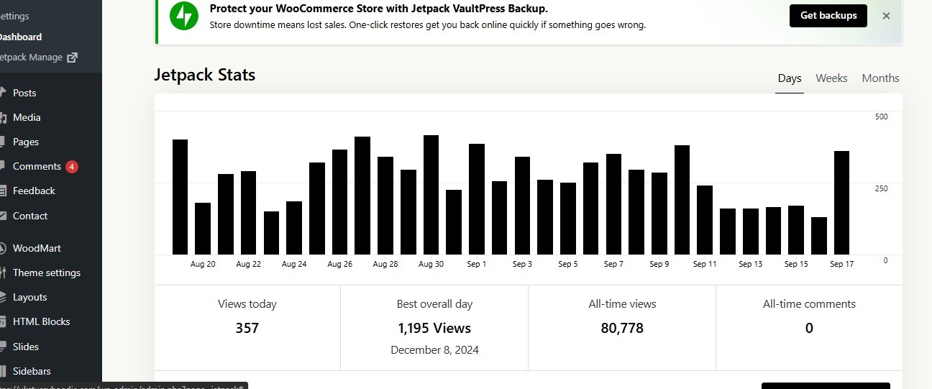Click the external link icon beside Jetpack Manage
The image size is (932, 389).
point(72,58)
